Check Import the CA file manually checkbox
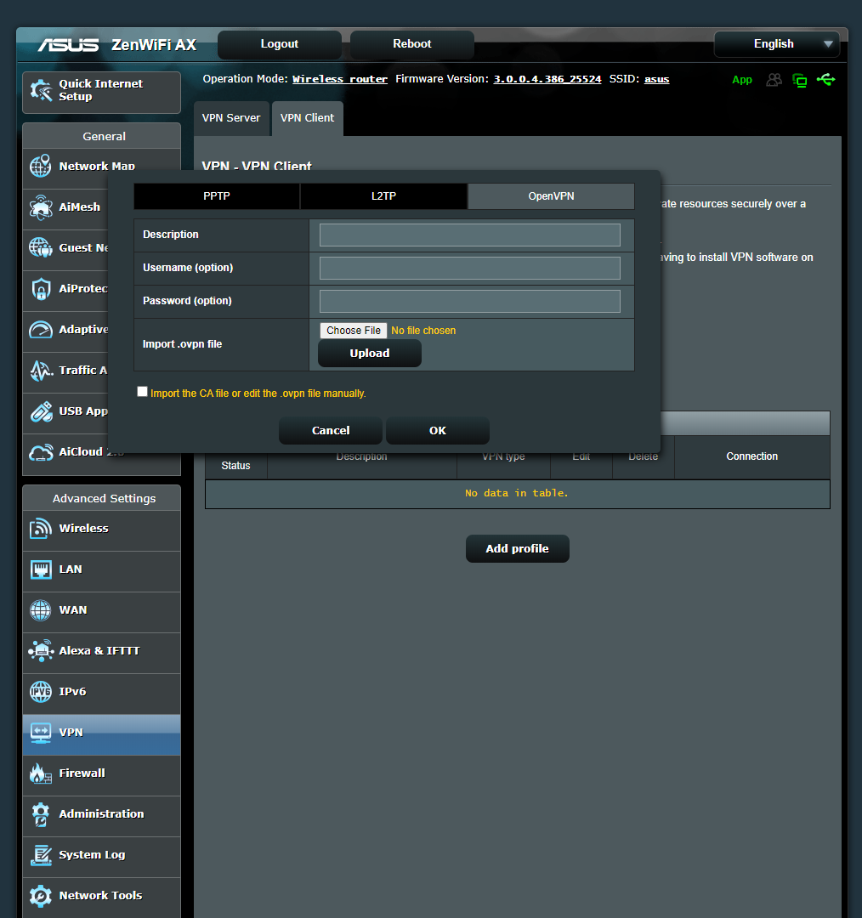 click(x=142, y=392)
